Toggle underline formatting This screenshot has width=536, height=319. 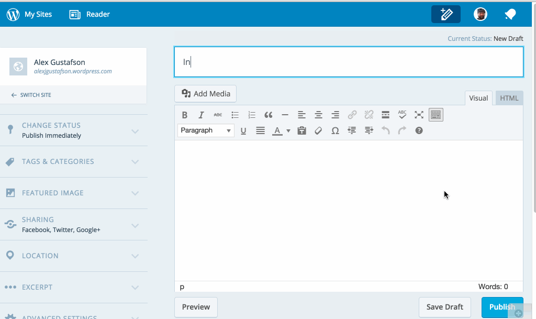[x=243, y=131]
